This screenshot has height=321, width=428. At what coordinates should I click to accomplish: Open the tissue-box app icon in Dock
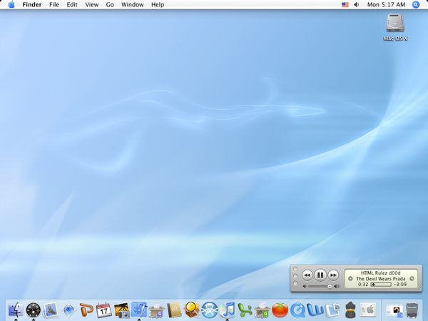(x=157, y=310)
